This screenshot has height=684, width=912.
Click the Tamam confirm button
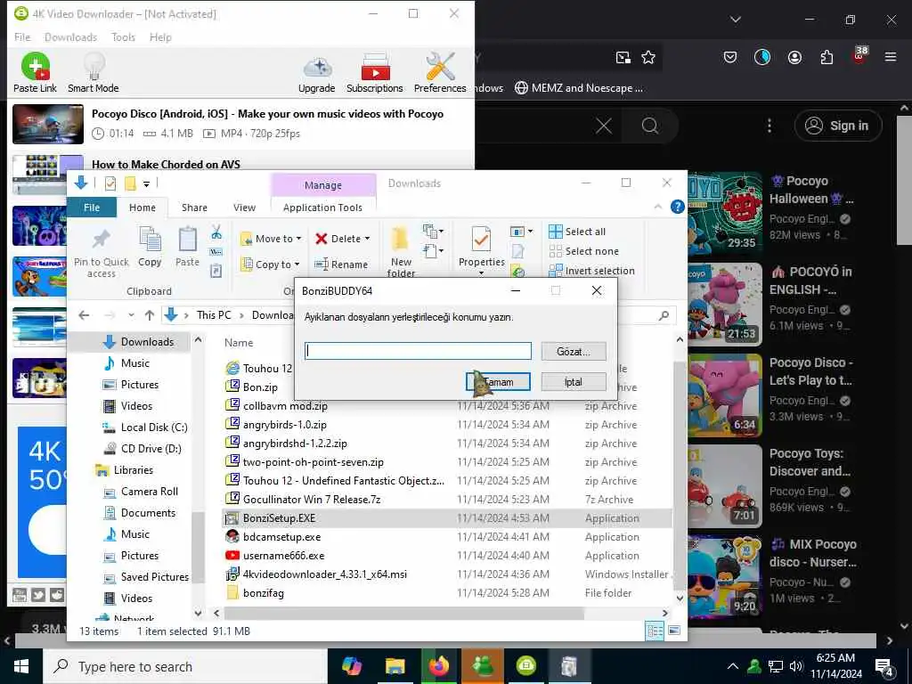pos(499,382)
